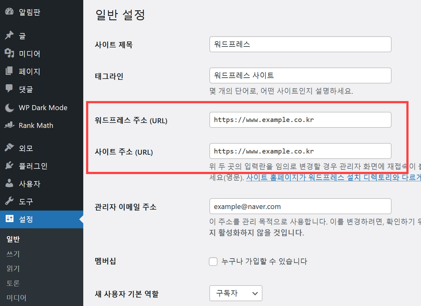Go to the 미디어 settings submenu
This screenshot has height=306, width=421.
pyautogui.click(x=17, y=298)
